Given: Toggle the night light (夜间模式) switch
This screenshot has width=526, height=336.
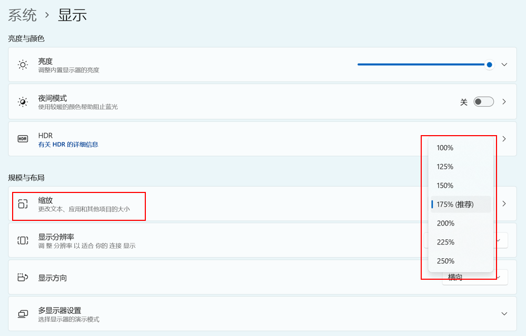Looking at the screenshot, I should pyautogui.click(x=483, y=102).
